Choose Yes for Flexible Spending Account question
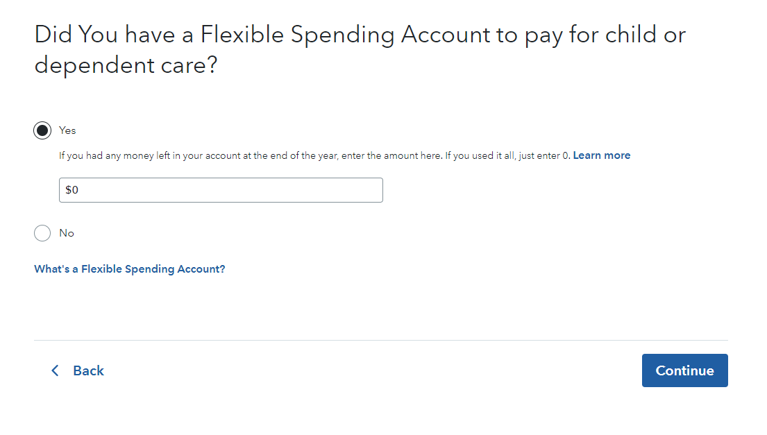 pyautogui.click(x=42, y=130)
